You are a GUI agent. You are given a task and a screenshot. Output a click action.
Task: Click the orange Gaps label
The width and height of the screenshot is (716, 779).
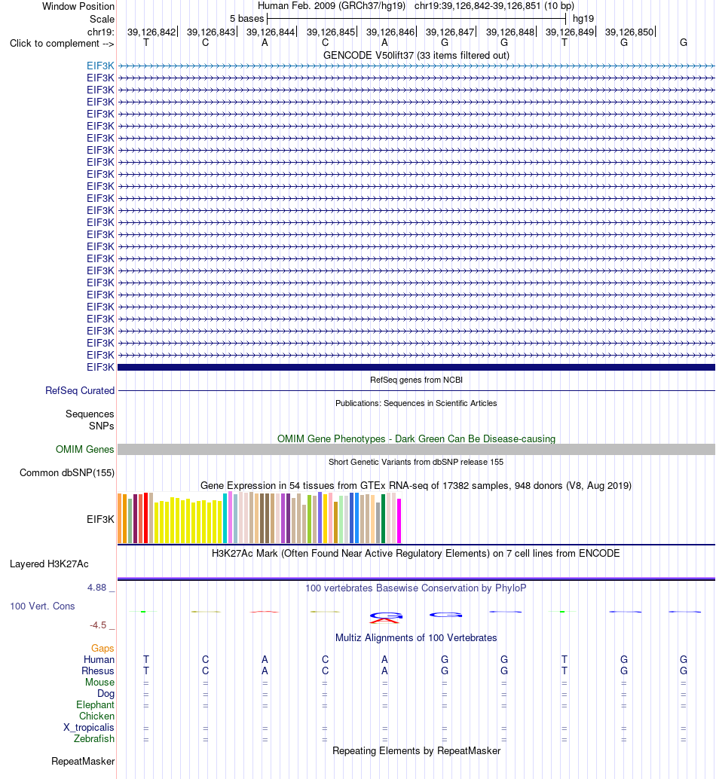(103, 648)
